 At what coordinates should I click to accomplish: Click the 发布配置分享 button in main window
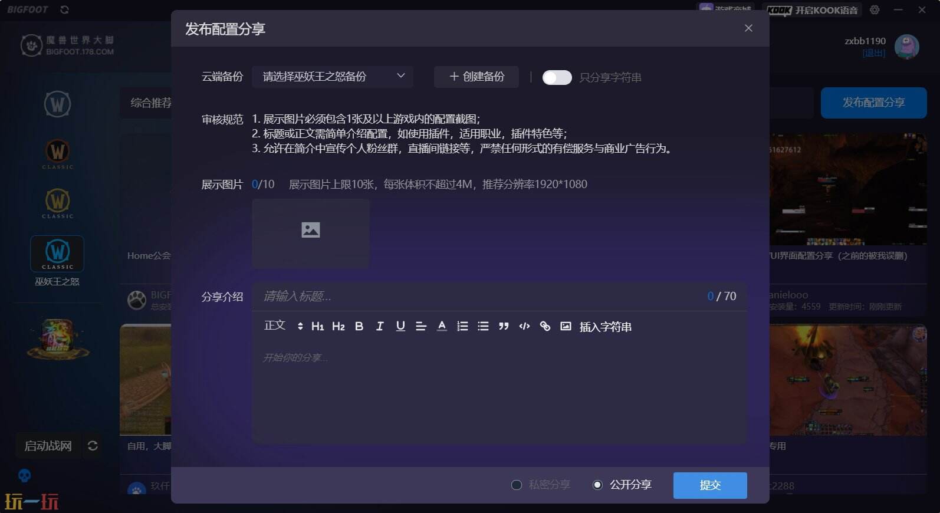click(873, 103)
